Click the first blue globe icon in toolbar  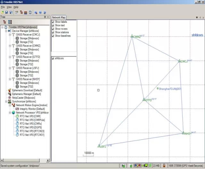(x=36, y=13)
